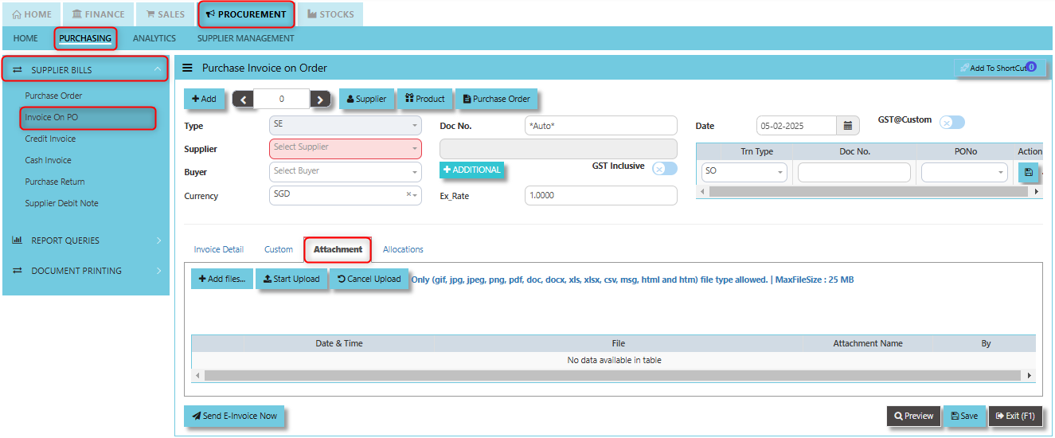Open the date picker calendar icon
1055x438 pixels.
848,126
